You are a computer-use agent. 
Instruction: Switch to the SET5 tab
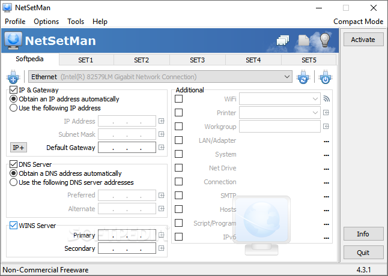click(309, 60)
